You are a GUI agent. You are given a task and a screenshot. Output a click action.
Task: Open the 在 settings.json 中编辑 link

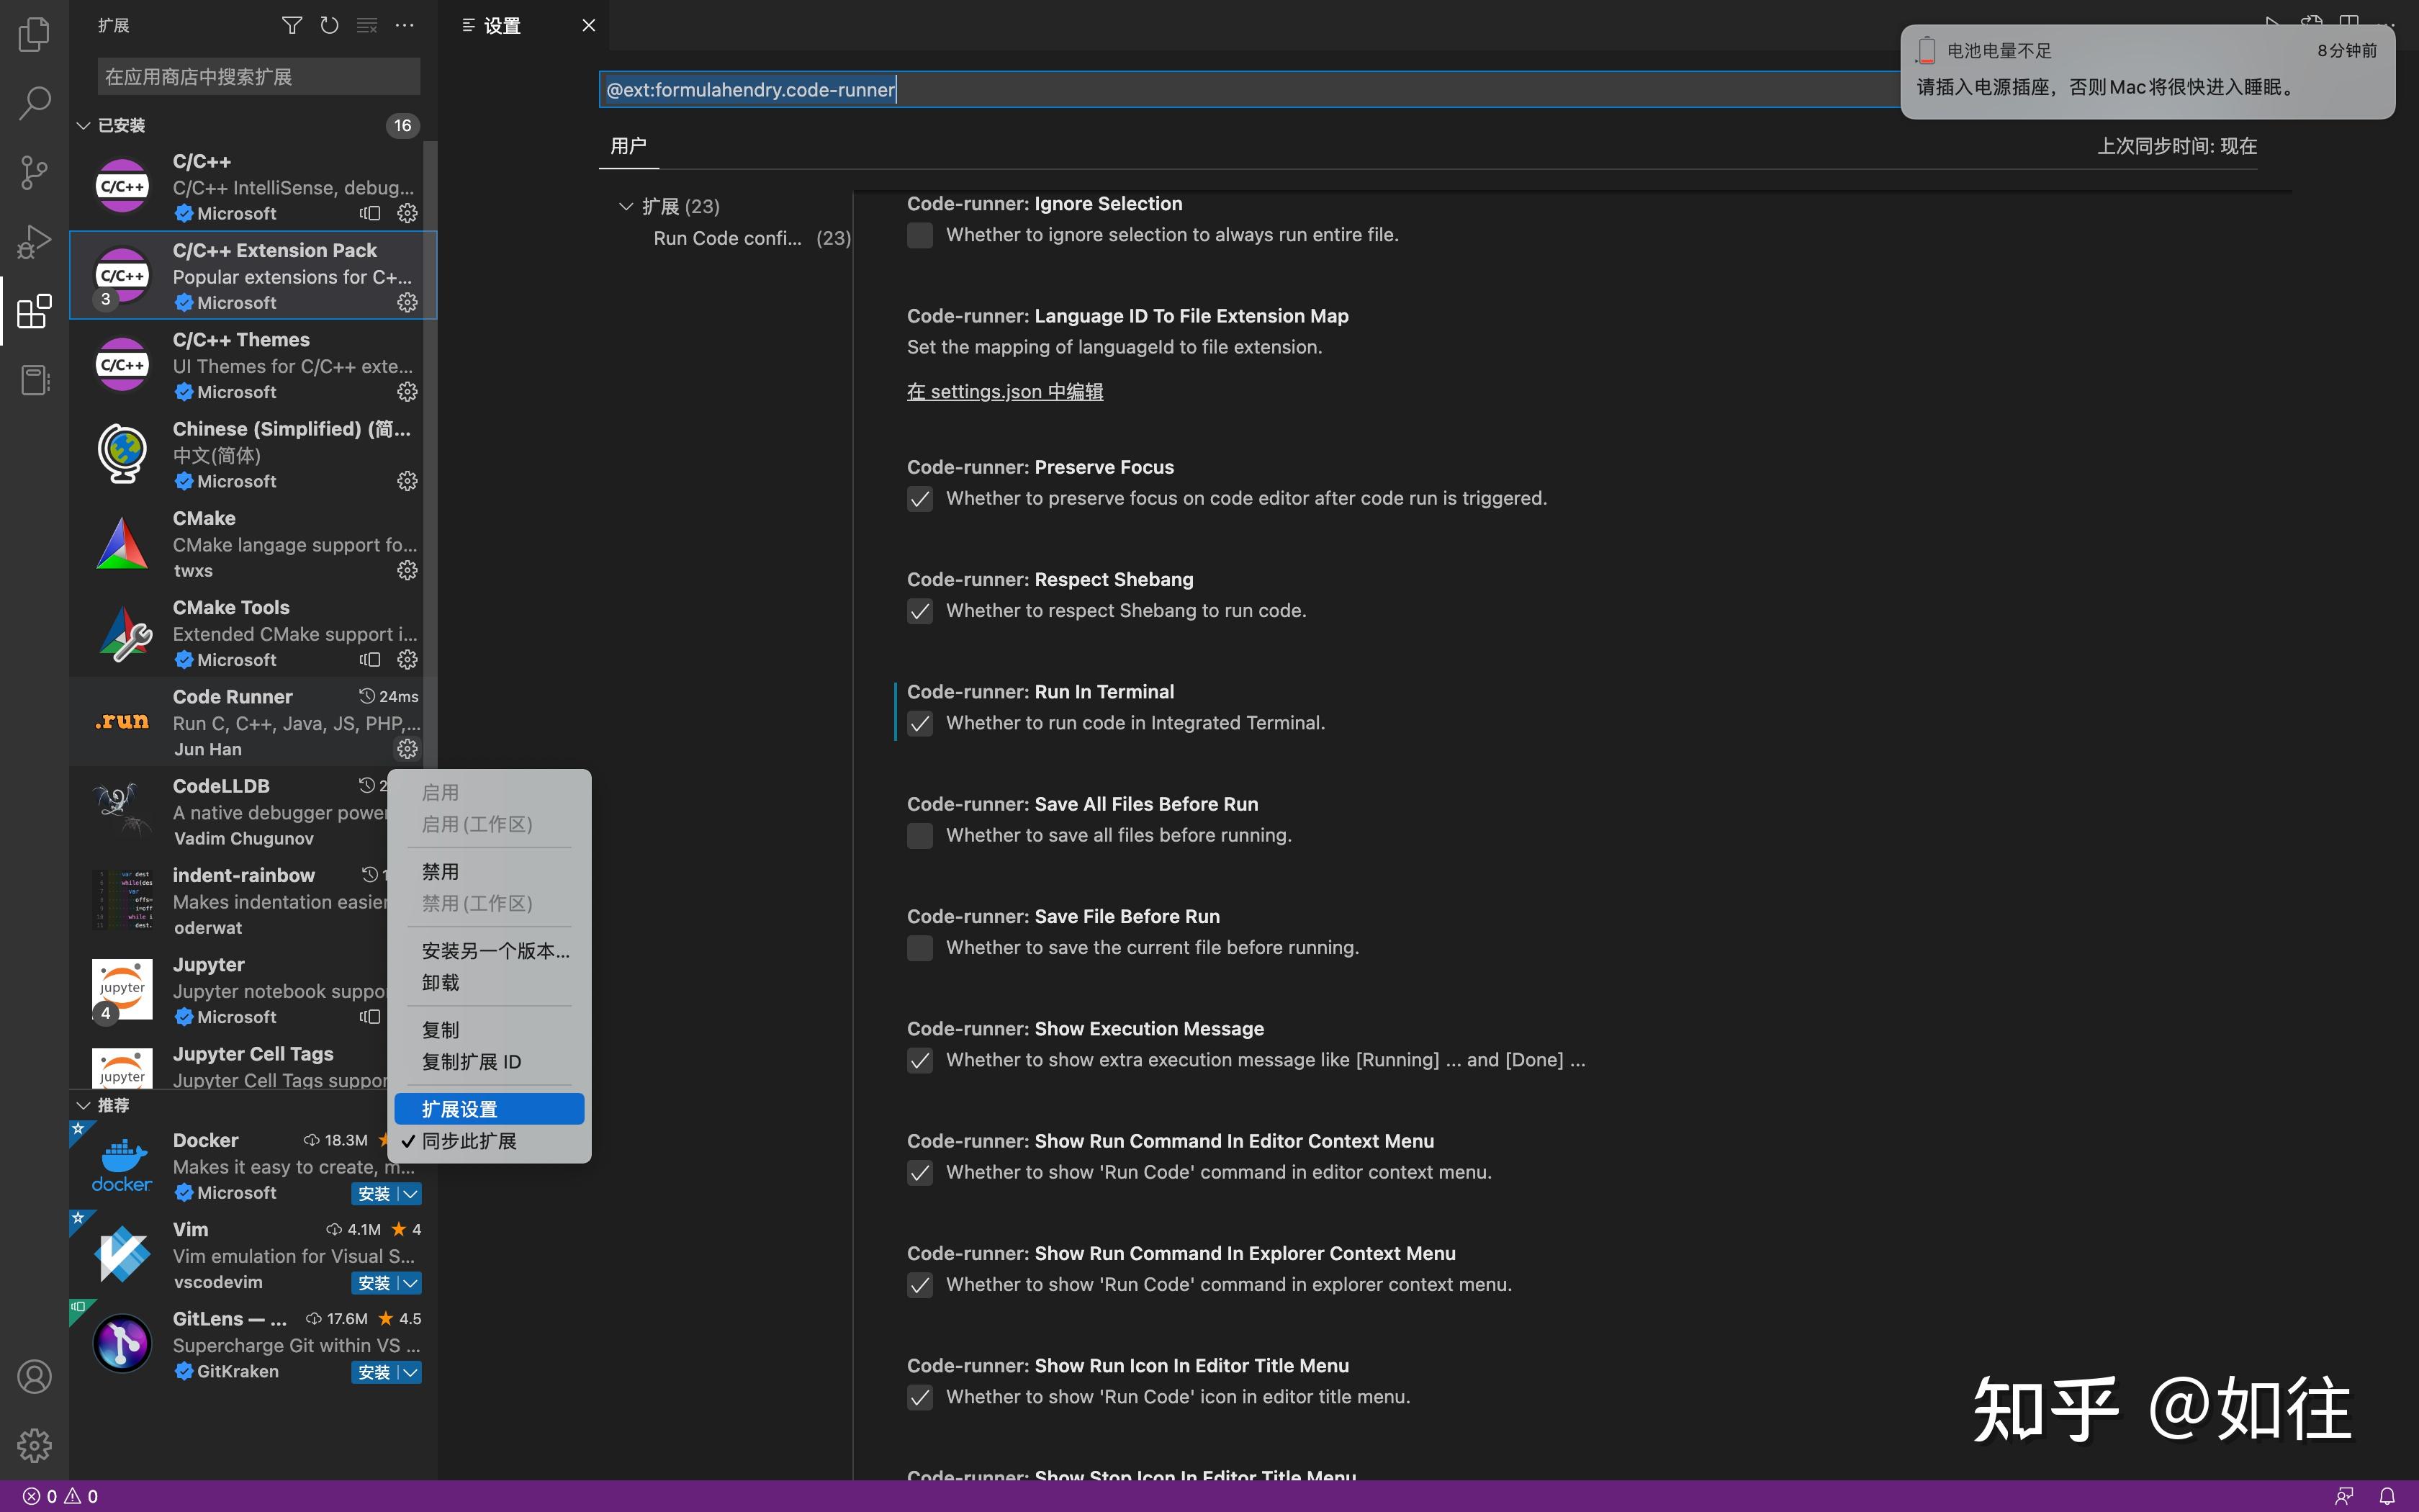[x=1004, y=392]
